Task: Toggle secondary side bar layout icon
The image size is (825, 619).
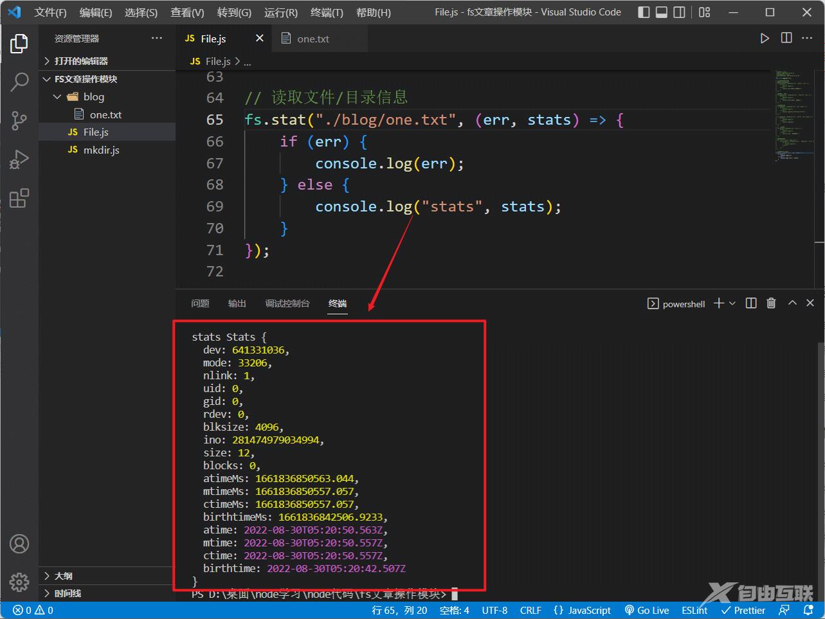Action: click(x=679, y=12)
